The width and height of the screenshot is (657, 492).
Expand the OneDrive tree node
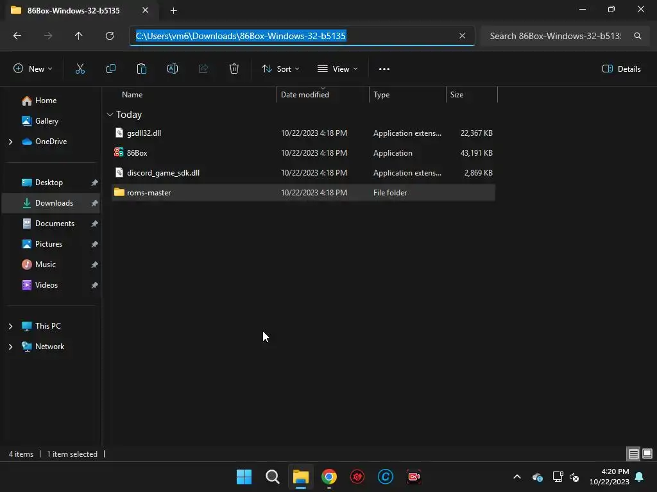pyautogui.click(x=10, y=142)
